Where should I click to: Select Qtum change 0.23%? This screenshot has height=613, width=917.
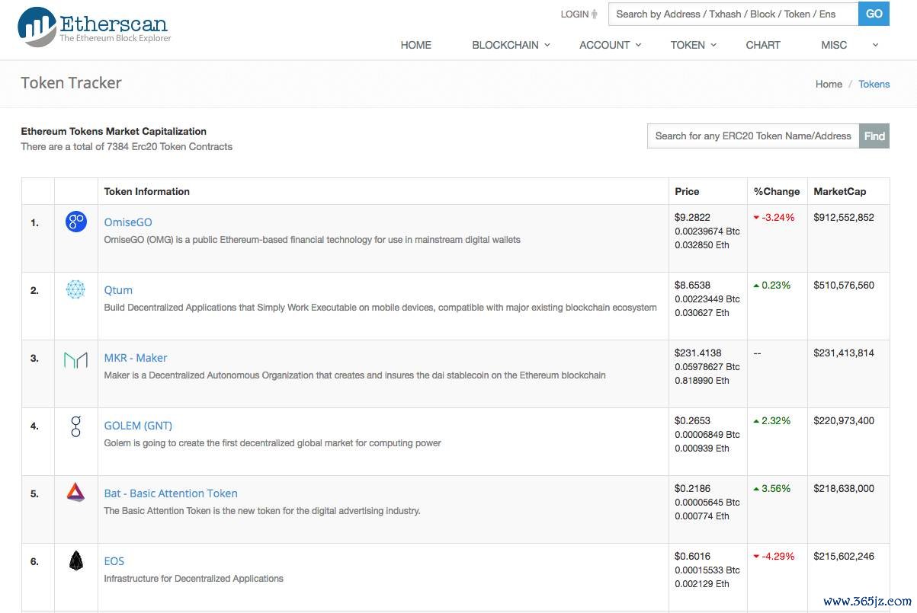[772, 285]
